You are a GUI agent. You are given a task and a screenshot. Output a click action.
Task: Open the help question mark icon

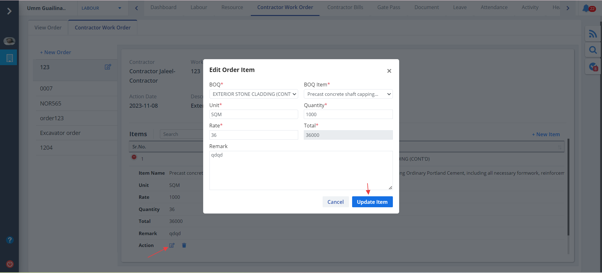click(x=10, y=240)
